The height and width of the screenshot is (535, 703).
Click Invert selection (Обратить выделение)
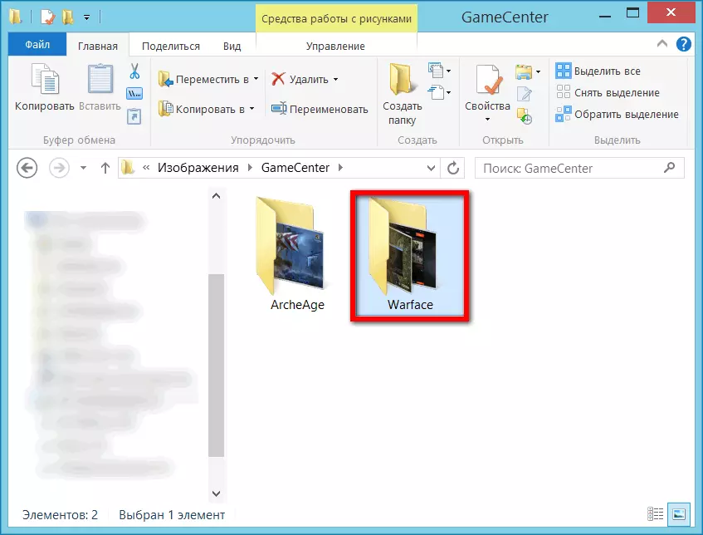[618, 115]
